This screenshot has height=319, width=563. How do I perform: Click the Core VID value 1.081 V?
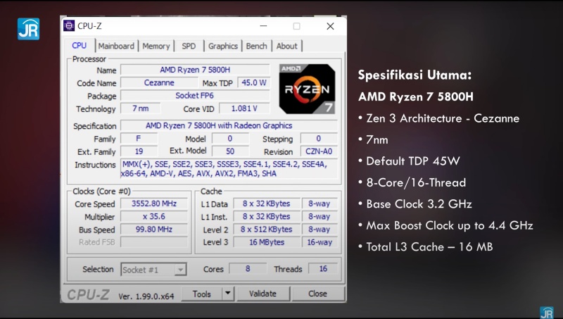pyautogui.click(x=244, y=108)
